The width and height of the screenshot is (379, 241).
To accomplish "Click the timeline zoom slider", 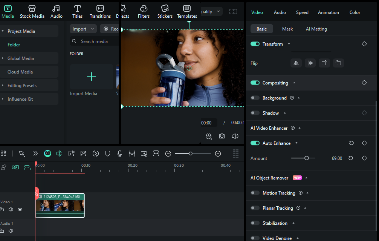I will pos(193,154).
